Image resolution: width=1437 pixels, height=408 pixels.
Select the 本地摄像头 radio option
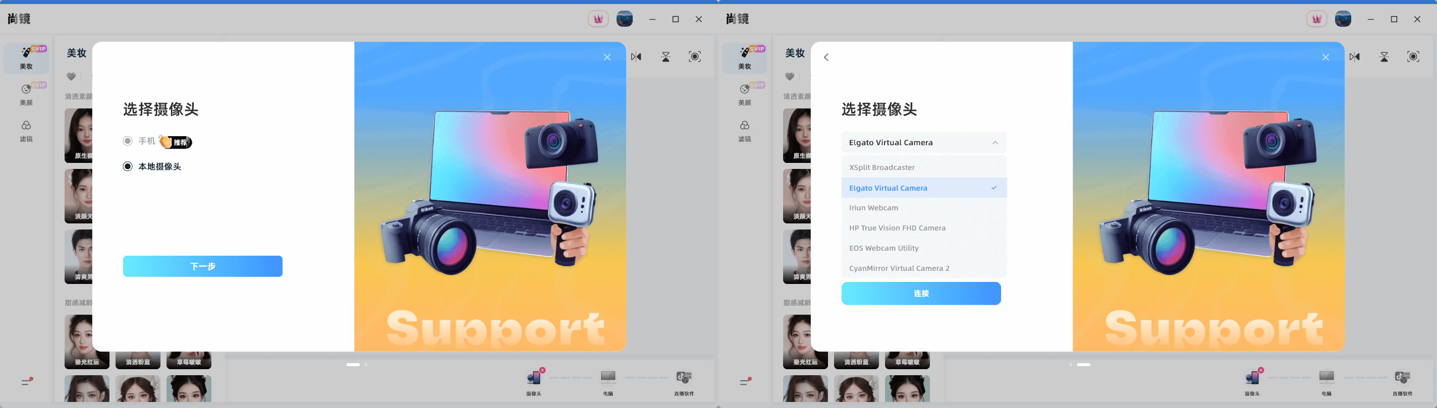point(128,166)
